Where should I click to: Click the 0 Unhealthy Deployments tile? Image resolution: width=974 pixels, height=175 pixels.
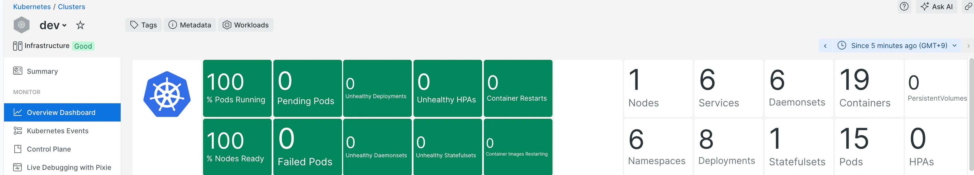point(377,88)
